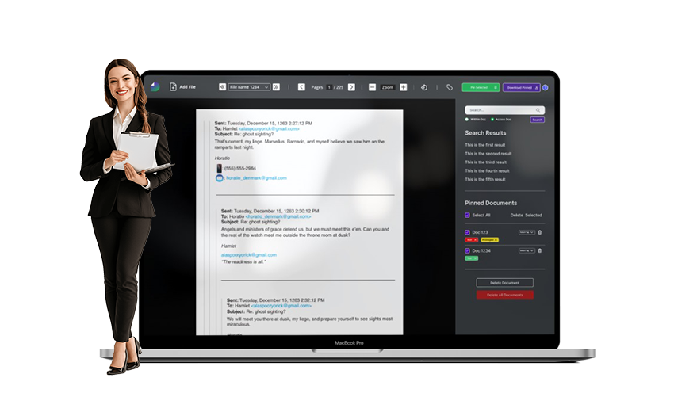Click the zoom in plus button

click(404, 87)
